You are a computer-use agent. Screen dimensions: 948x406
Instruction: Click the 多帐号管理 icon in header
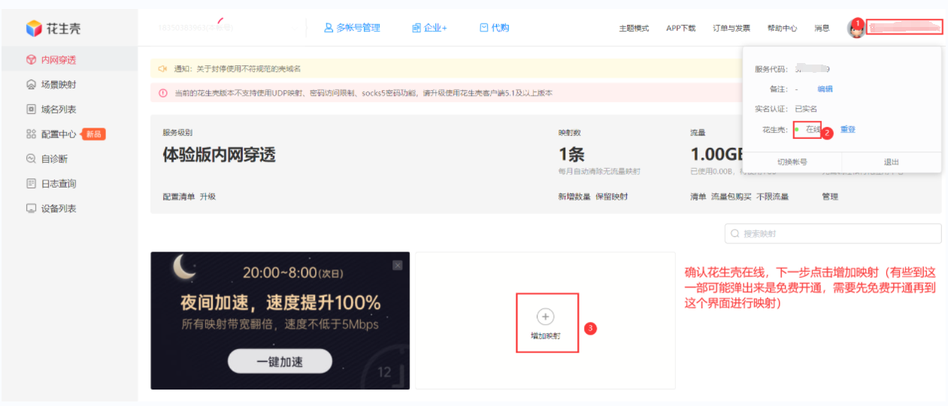[329, 28]
